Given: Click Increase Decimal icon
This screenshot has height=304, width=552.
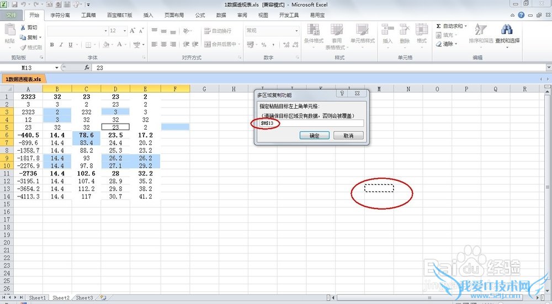Looking at the screenshot, I should [x=286, y=45].
